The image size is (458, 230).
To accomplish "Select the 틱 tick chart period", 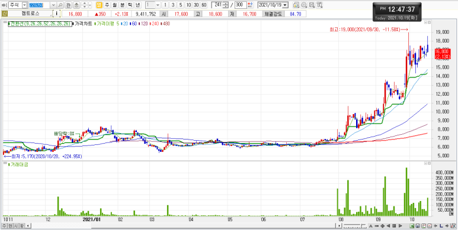I will pyautogui.click(x=130, y=5).
